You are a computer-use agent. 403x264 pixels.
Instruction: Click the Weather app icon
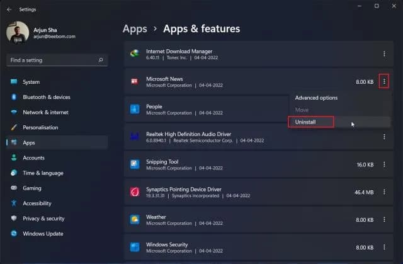(135, 219)
